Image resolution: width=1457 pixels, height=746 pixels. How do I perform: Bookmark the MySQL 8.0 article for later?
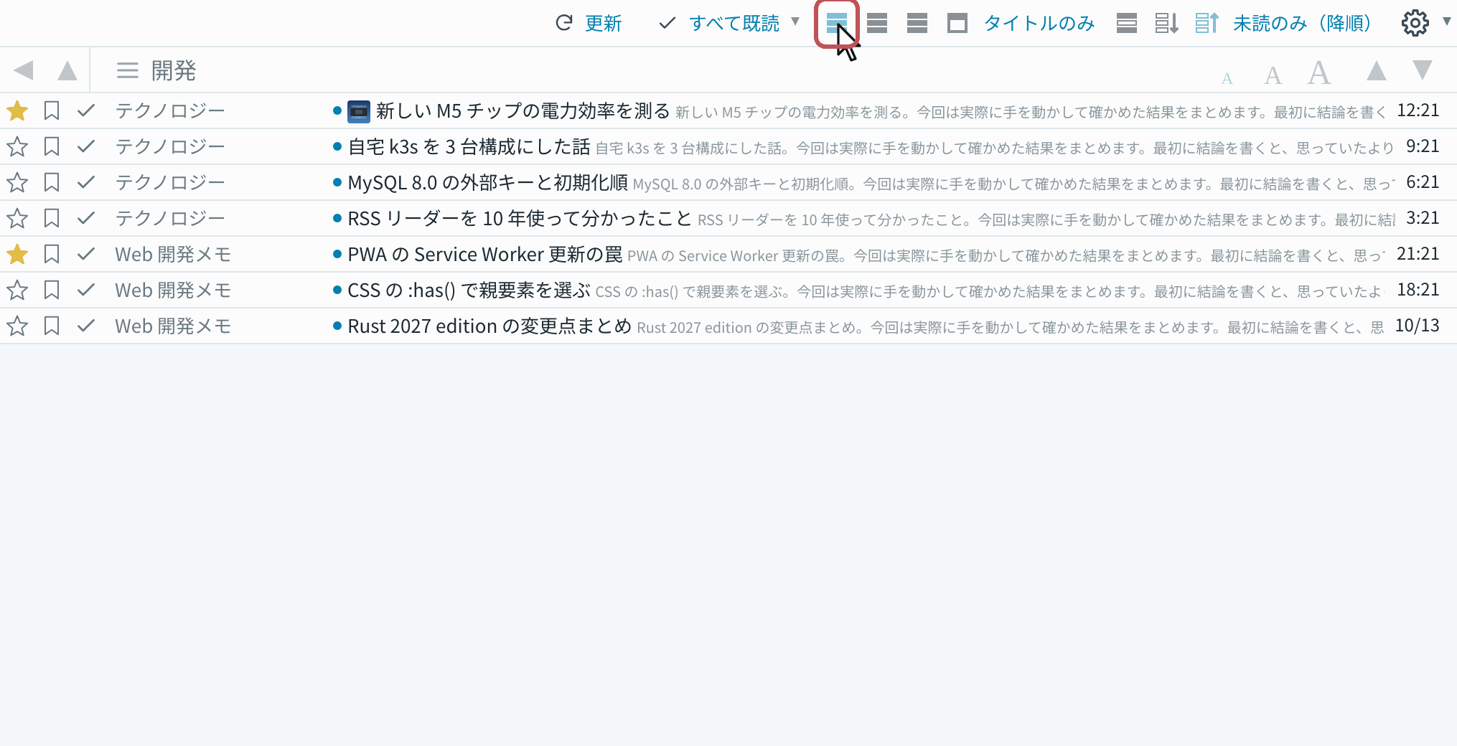(52, 182)
